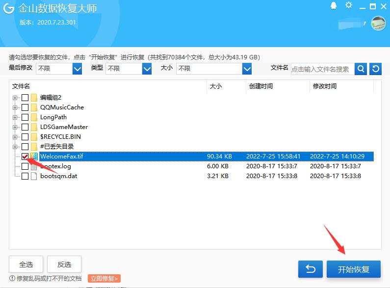Viewport: 390px width, 288px height.
Task: Expand the $RECYCLE.BIN tree node
Action: point(15,137)
